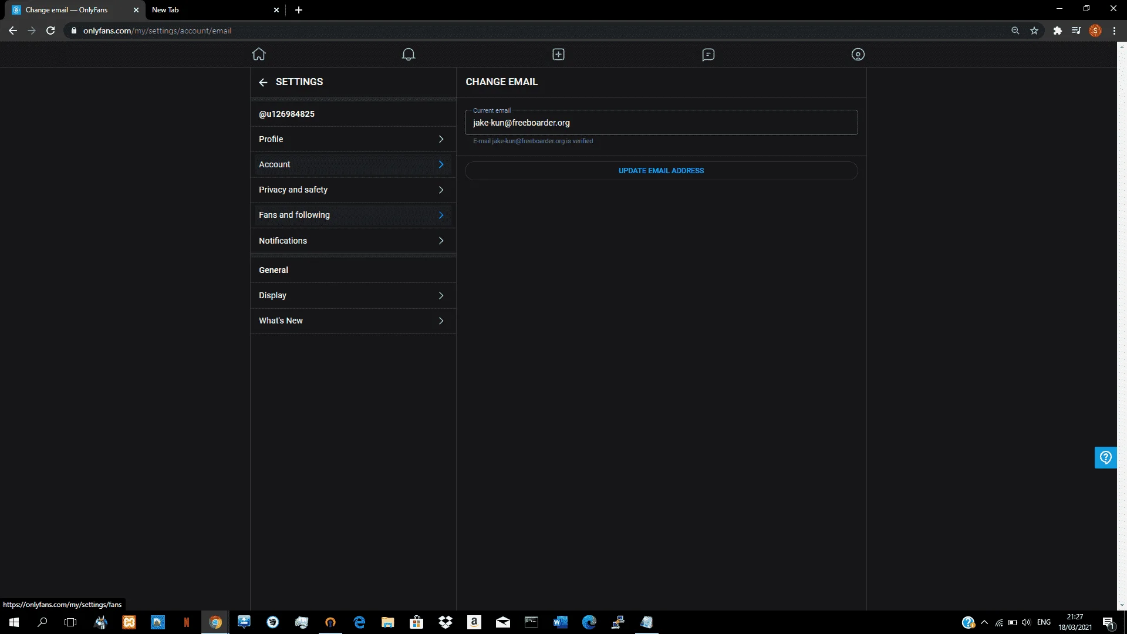Open the notifications bell icon
The height and width of the screenshot is (634, 1127).
tap(409, 54)
